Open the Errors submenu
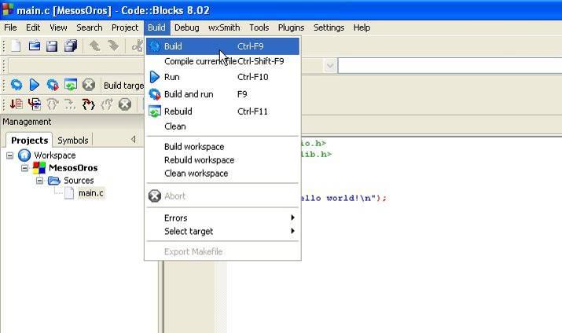Image resolution: width=562 pixels, height=333 pixels. click(222, 218)
